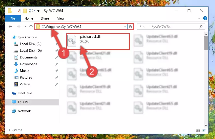215x139 pixels.
Task: Click the pin icon beside Pictures
Action: tap(57, 77)
